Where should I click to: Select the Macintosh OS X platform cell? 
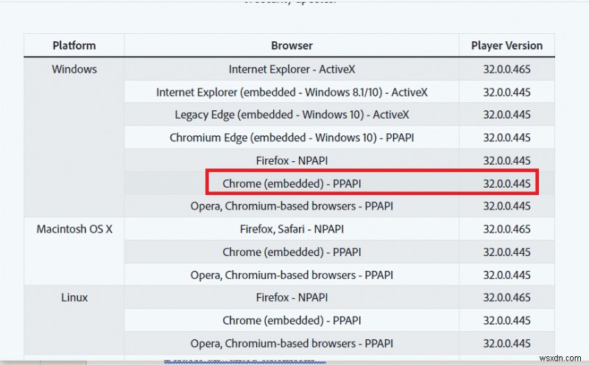[74, 229]
